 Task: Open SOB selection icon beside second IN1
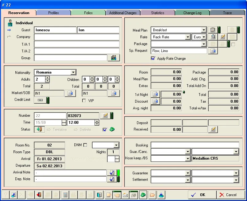tap(114, 93)
